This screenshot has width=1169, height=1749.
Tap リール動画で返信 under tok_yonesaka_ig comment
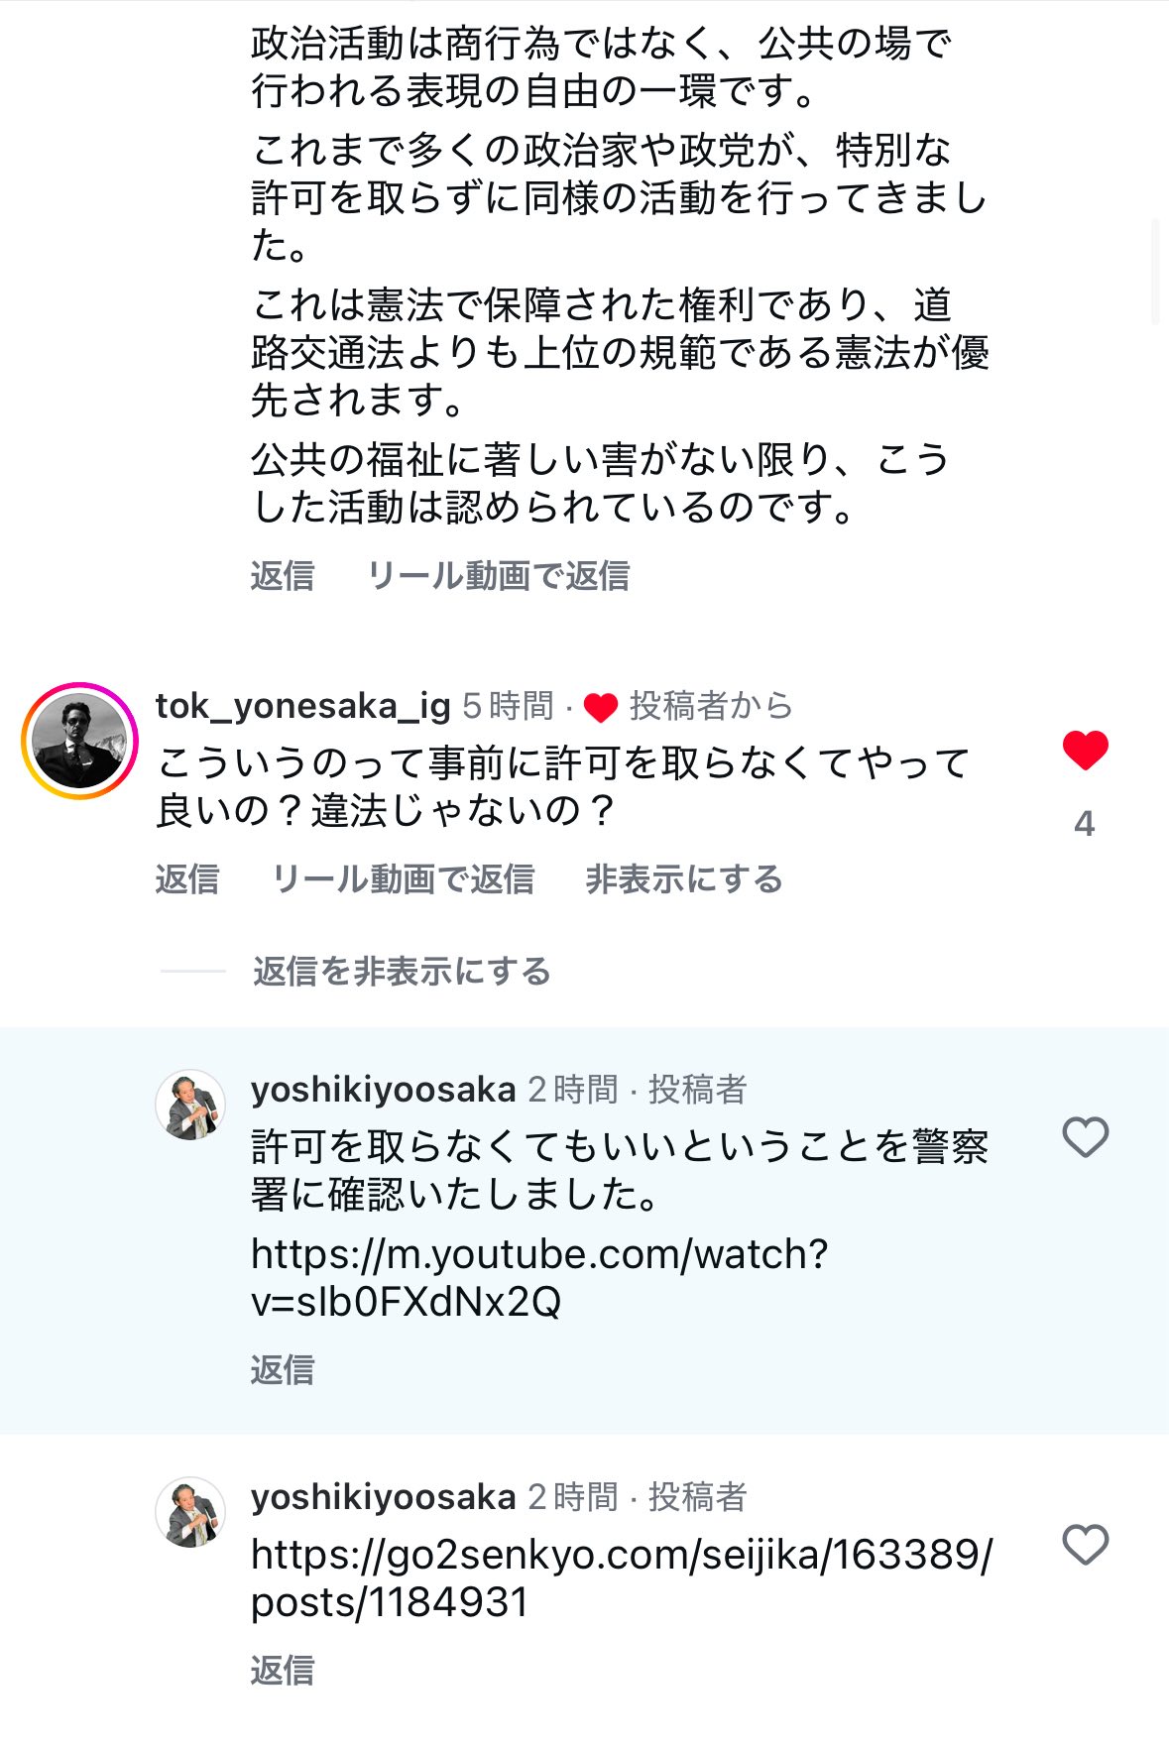click(x=403, y=879)
